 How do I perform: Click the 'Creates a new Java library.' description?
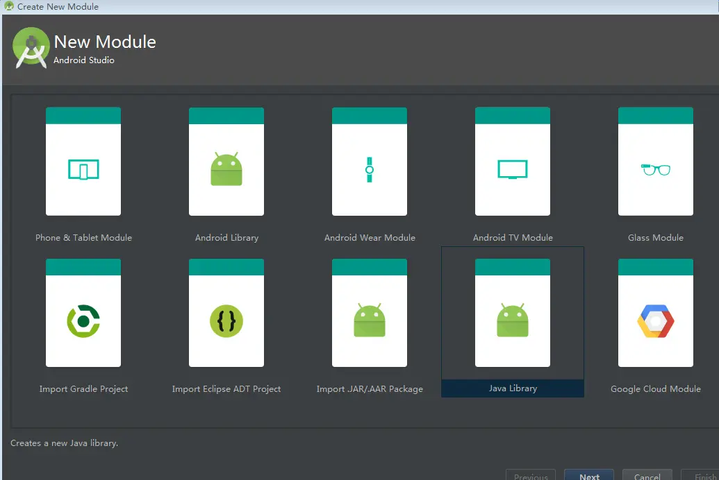[64, 443]
